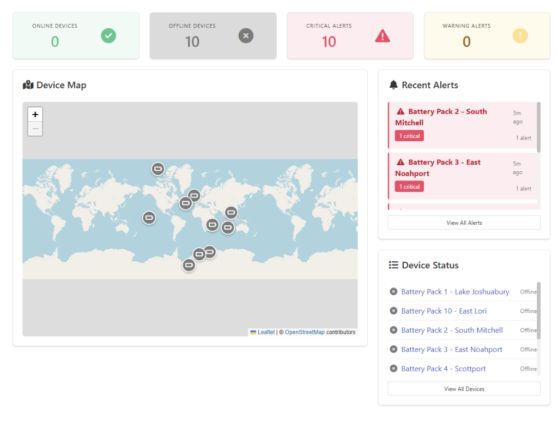Open Battery Pack 3 - East Noahport device link
The width and height of the screenshot is (558, 421).
coord(451,349)
